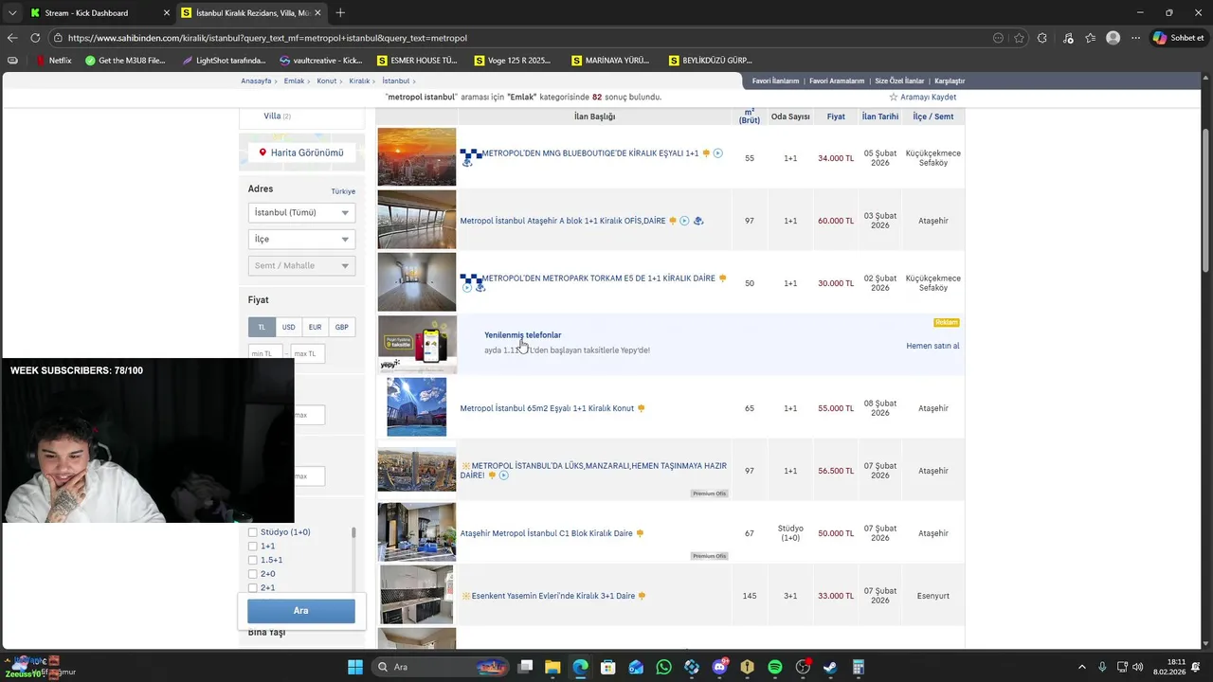The width and height of the screenshot is (1213, 682).
Task: Expand Semt / Mahalle dropdown
Action: point(301,265)
